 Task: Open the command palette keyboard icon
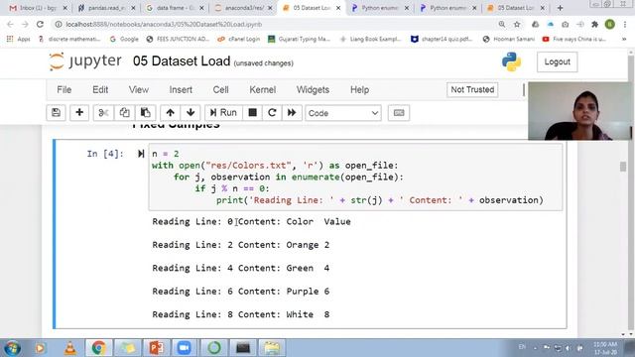tap(399, 113)
